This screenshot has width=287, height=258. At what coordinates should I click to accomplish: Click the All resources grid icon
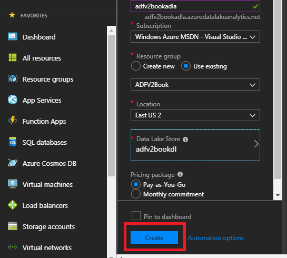pos(13,57)
